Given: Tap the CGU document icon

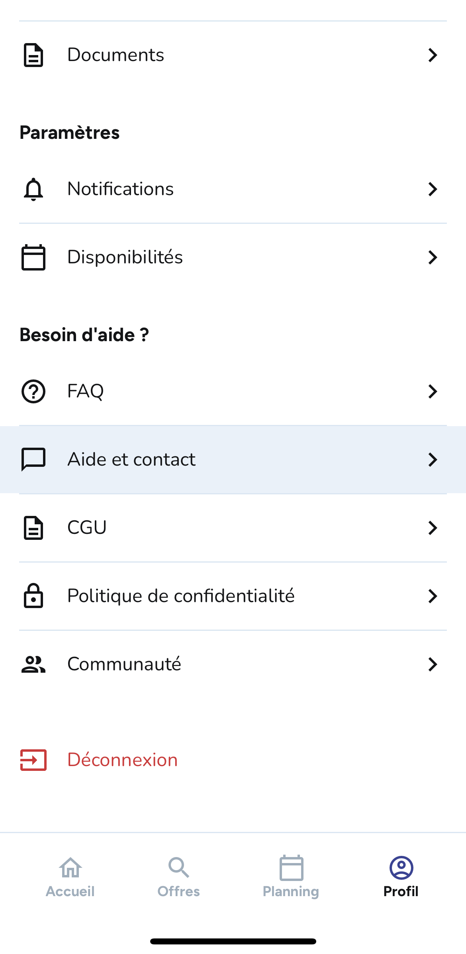Looking at the screenshot, I should [33, 528].
